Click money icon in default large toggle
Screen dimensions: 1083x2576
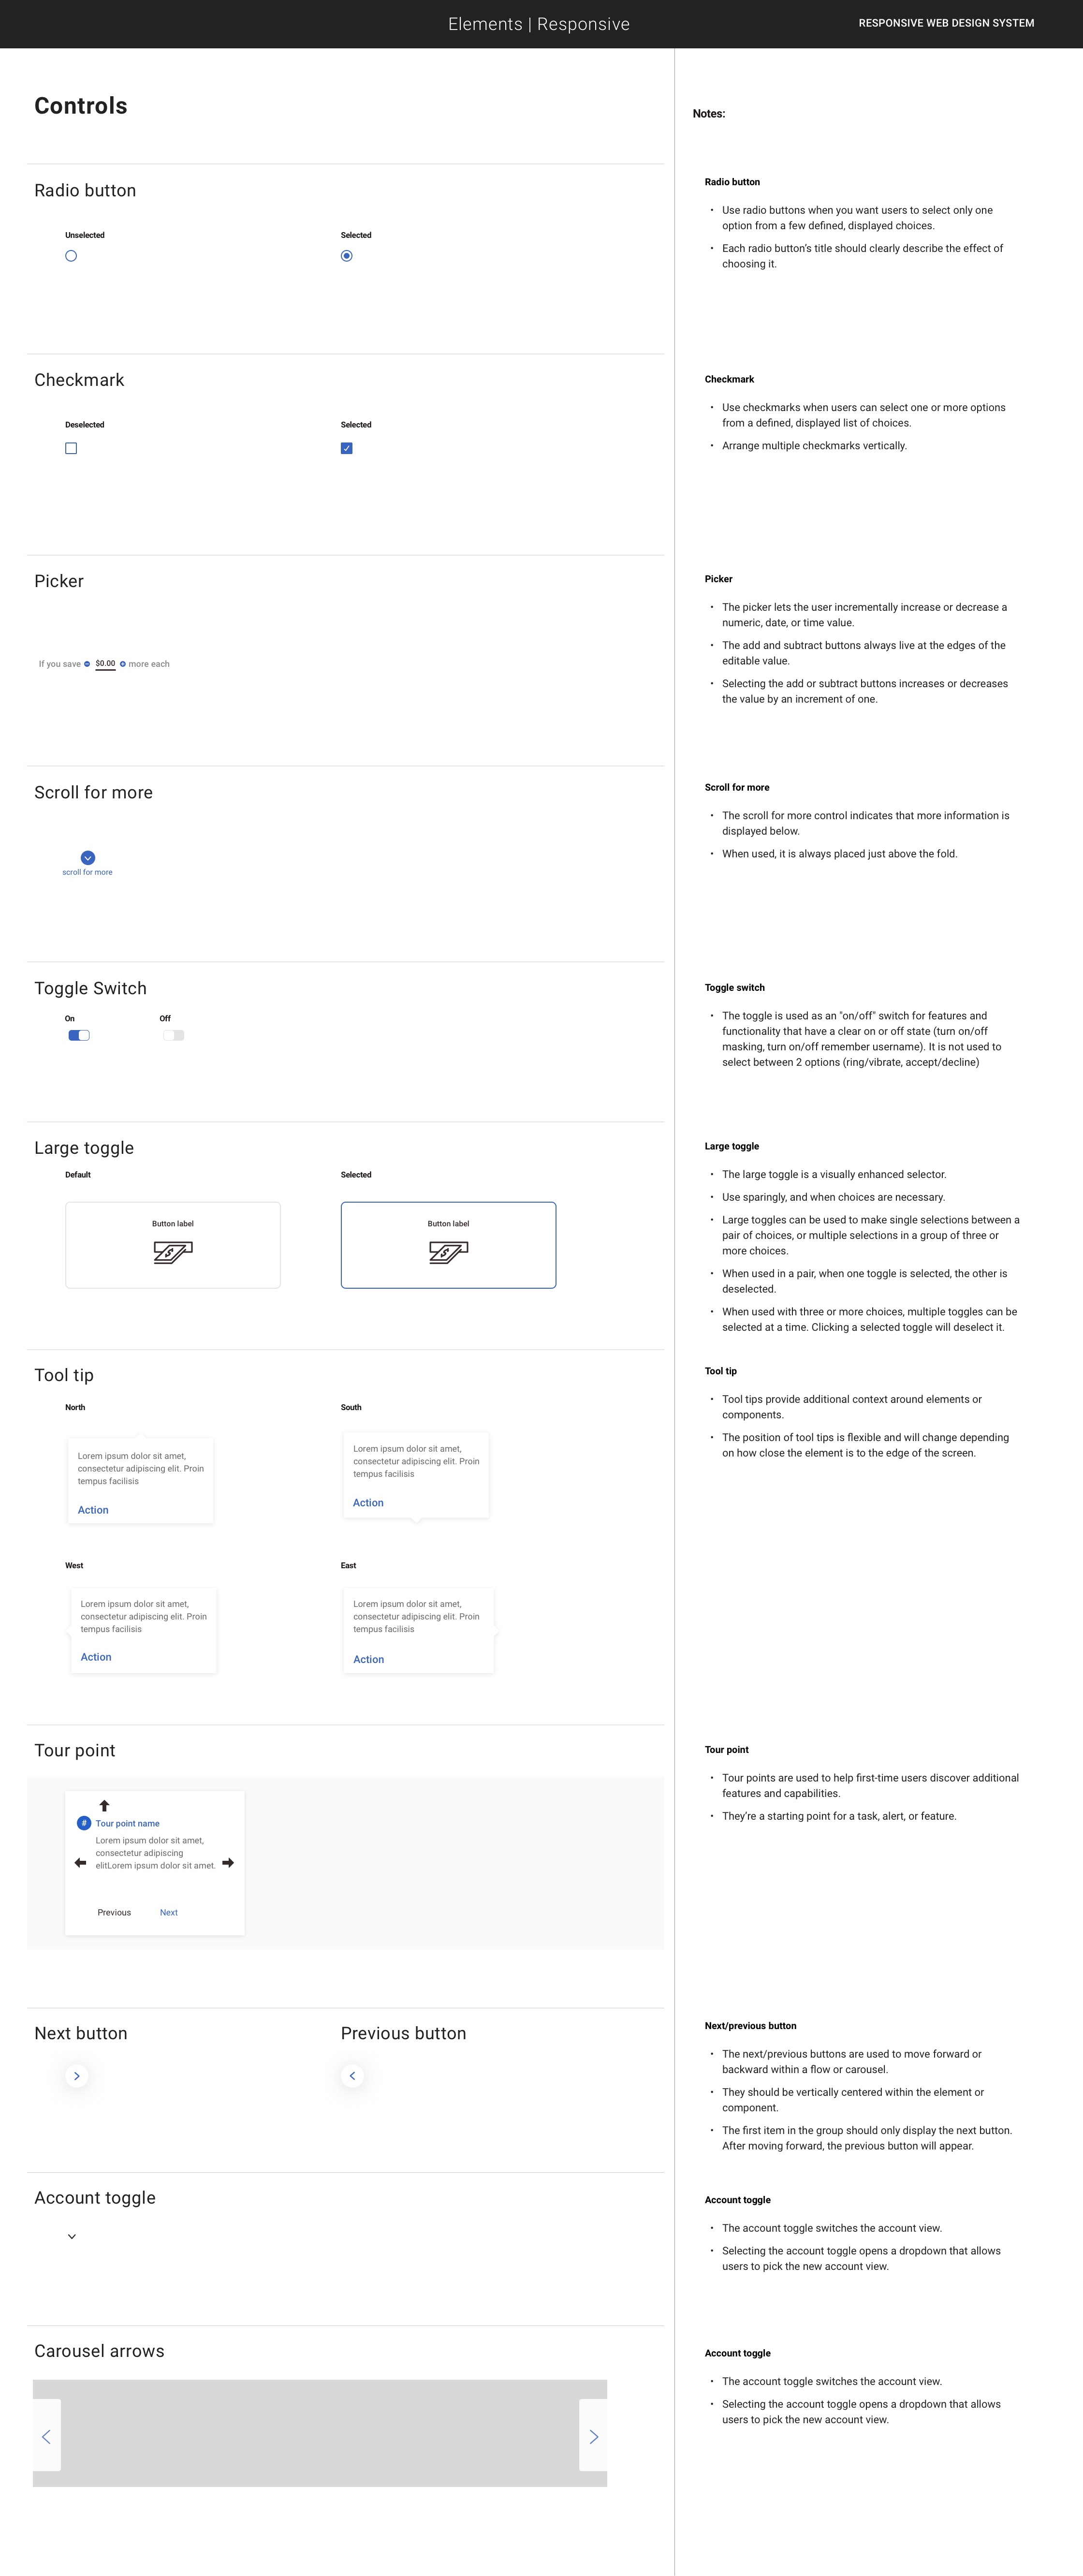pyautogui.click(x=173, y=1252)
